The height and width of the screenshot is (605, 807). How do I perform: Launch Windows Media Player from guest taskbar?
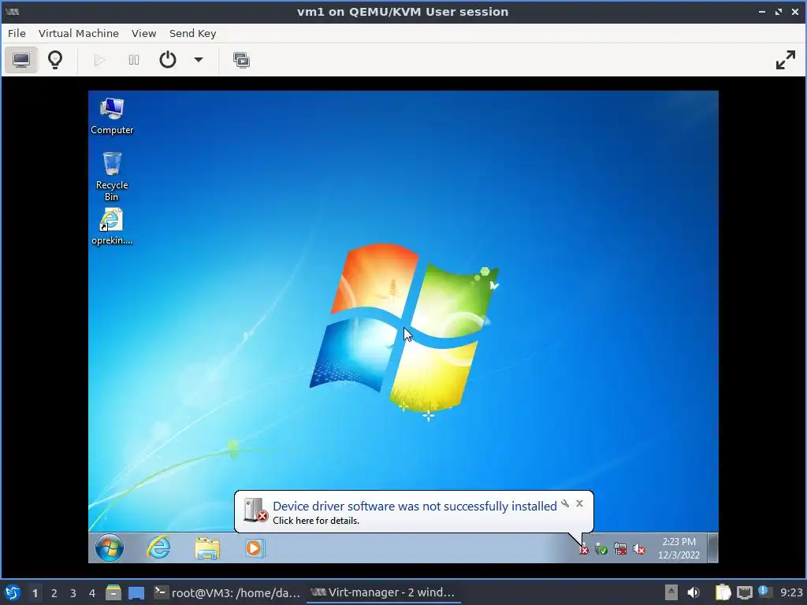tap(255, 547)
